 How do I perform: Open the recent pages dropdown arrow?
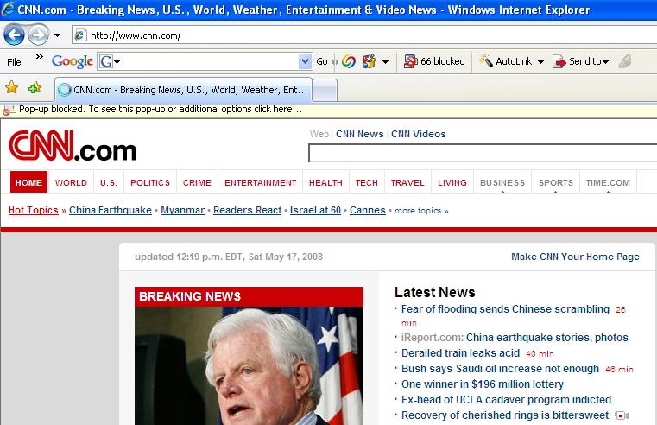click(x=58, y=35)
